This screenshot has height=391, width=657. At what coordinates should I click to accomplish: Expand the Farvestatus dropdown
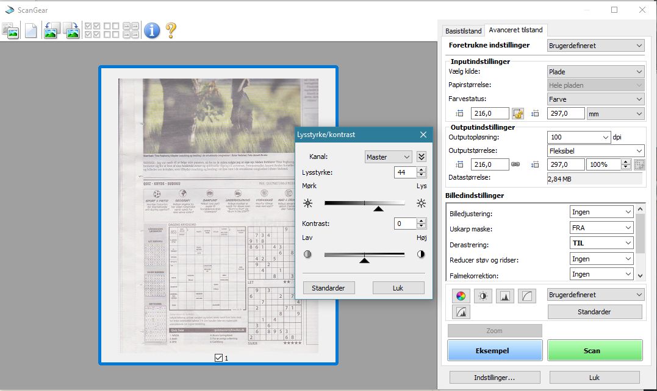tap(595, 99)
